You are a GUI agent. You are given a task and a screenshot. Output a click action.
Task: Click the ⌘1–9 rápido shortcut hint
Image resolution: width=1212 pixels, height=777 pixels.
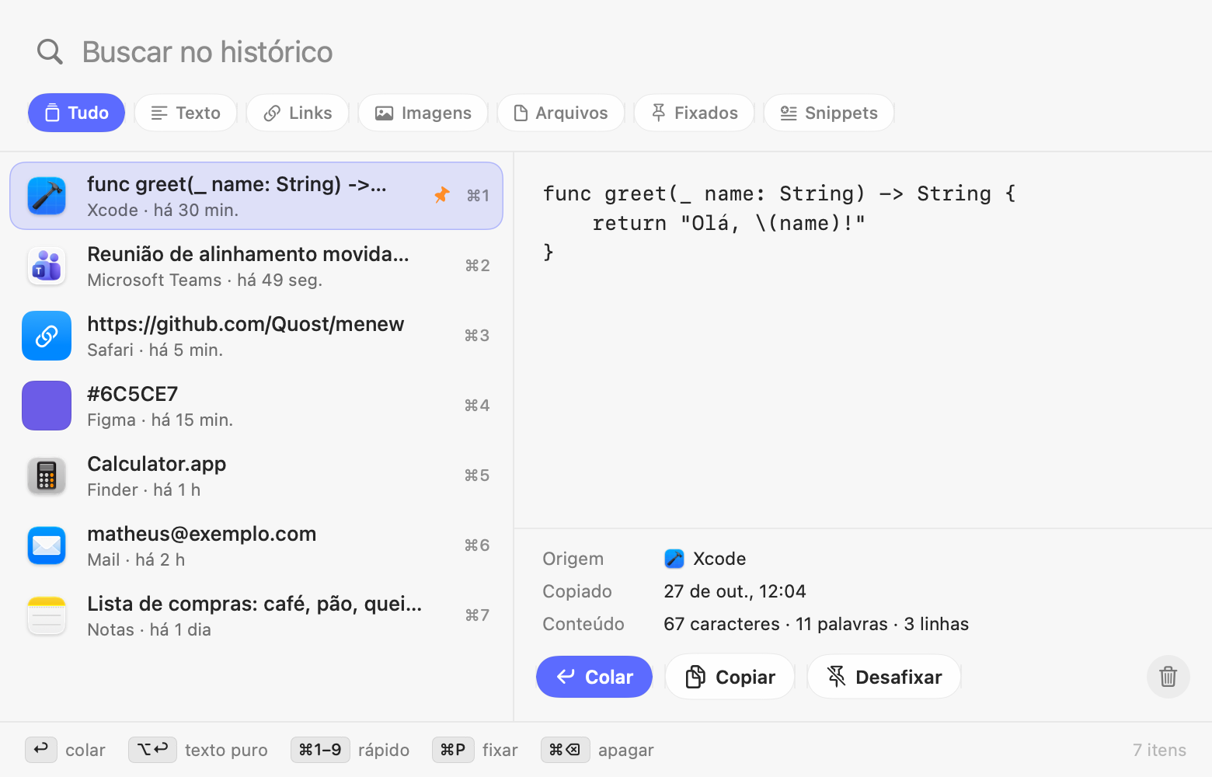pos(320,750)
